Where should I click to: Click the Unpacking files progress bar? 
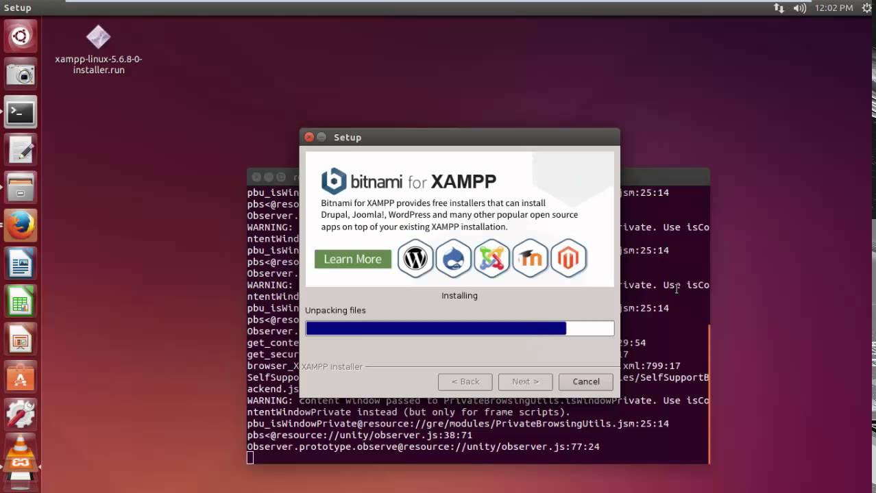click(460, 329)
